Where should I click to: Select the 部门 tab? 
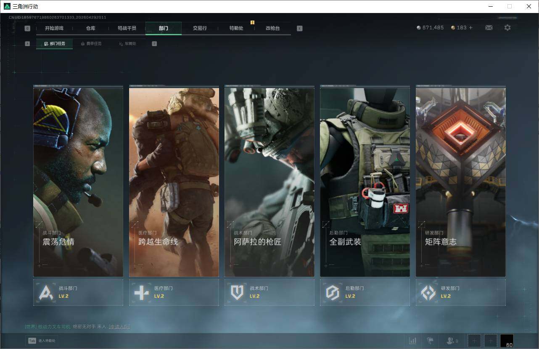coord(164,28)
